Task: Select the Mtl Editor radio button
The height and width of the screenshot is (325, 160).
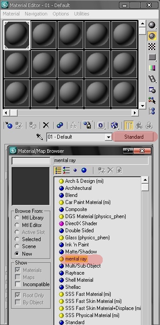Action: [17, 225]
